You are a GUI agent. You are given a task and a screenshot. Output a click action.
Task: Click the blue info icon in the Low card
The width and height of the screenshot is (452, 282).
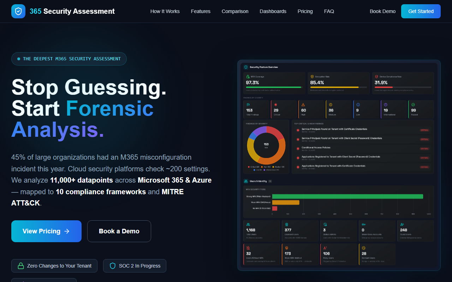point(358,105)
